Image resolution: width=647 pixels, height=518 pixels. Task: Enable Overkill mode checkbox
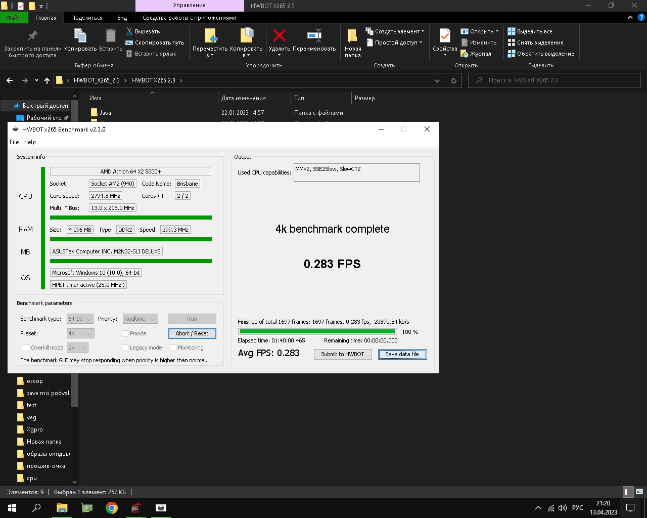pyautogui.click(x=26, y=348)
